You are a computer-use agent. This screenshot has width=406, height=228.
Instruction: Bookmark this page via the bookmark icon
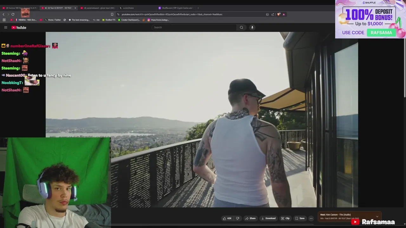tap(112, 14)
